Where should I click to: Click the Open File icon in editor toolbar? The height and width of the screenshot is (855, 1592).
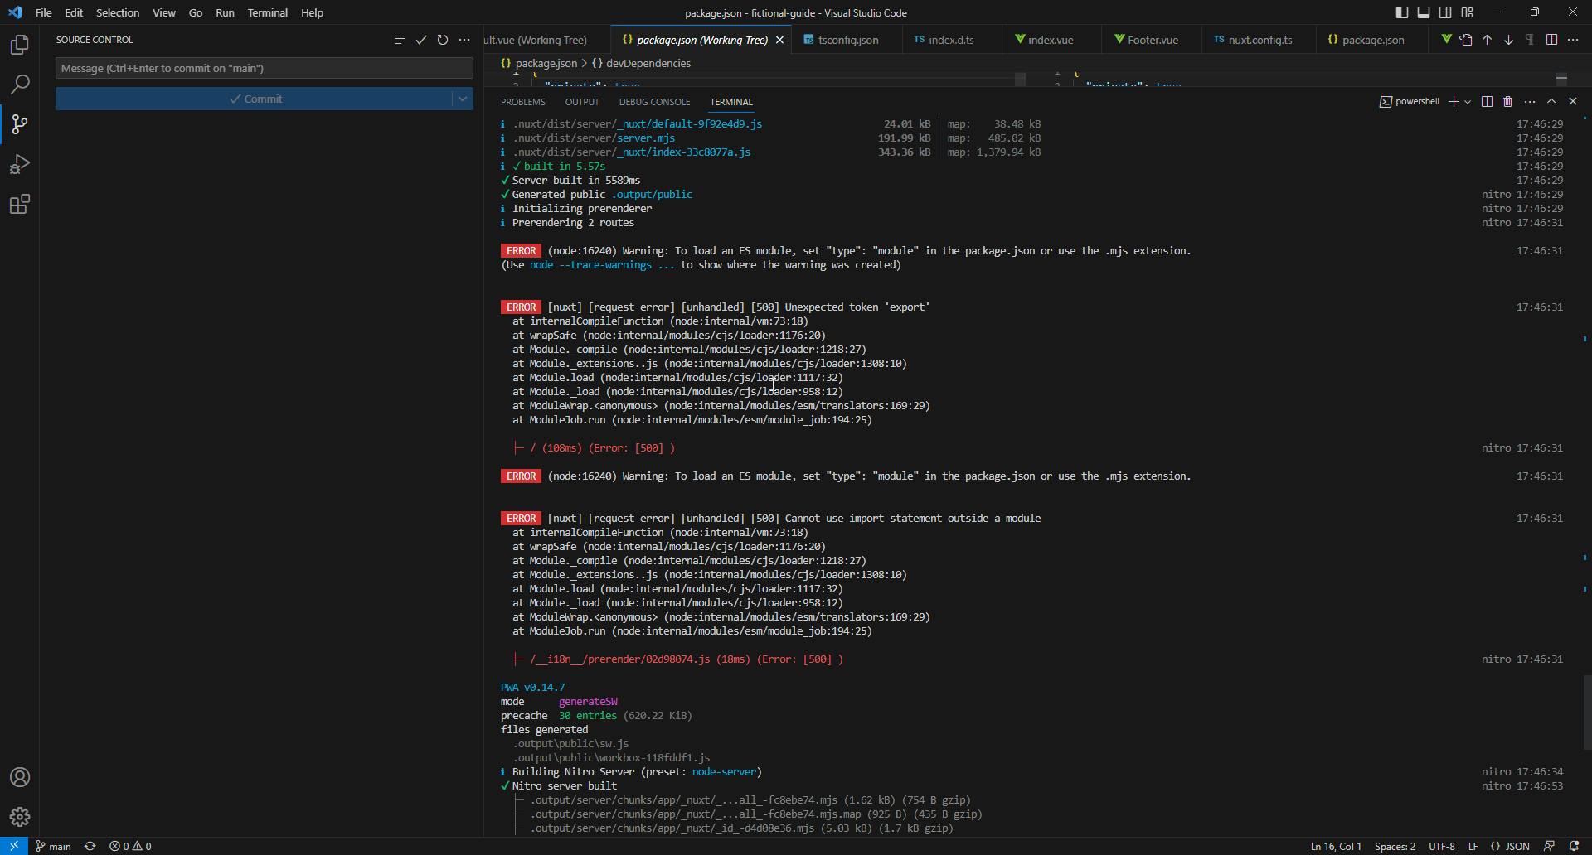point(1466,40)
